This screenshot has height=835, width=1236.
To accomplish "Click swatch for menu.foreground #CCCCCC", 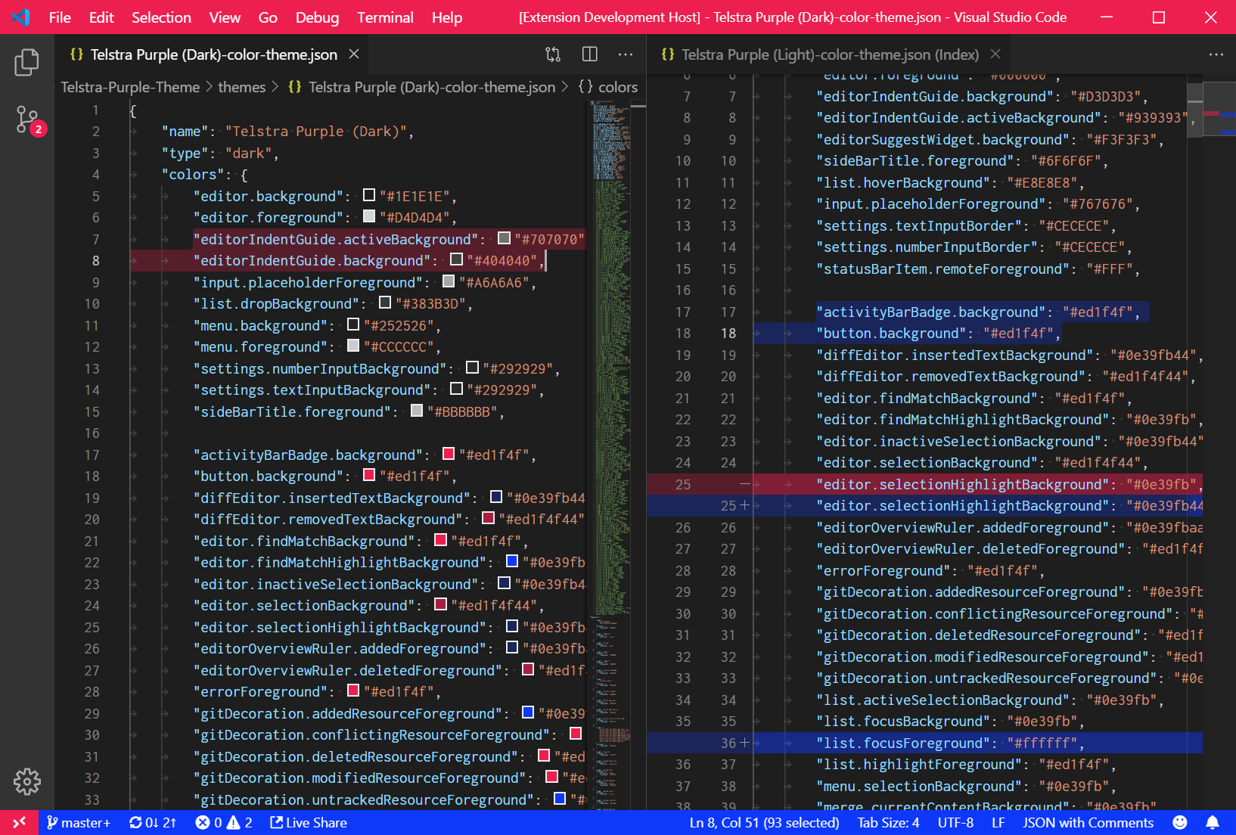I will (x=353, y=346).
